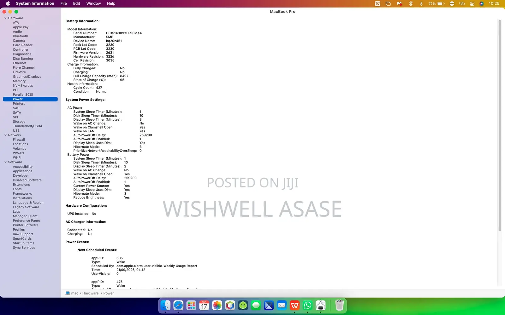Select Applications under Software
The height and width of the screenshot is (315, 505).
[x=23, y=171]
